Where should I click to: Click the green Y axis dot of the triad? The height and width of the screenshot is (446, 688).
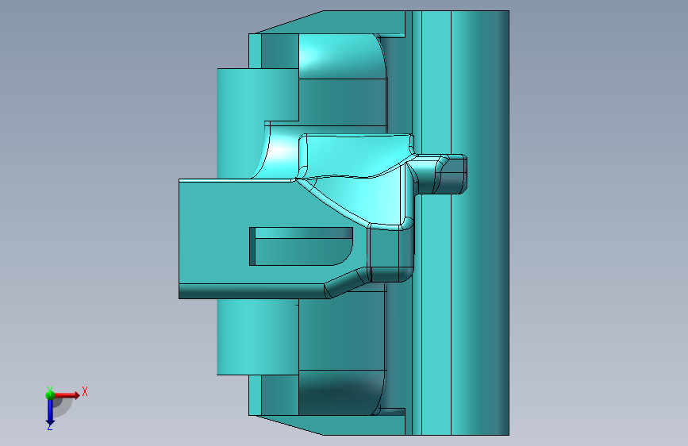(x=50, y=395)
